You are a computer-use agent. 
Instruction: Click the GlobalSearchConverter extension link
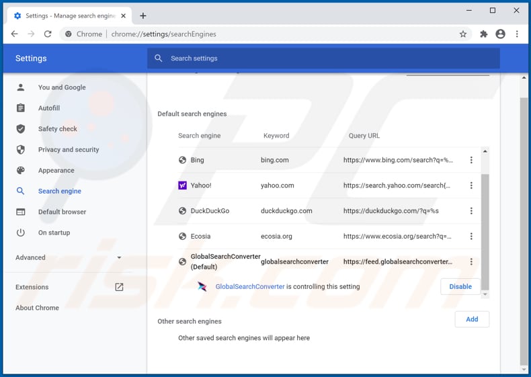pos(250,286)
